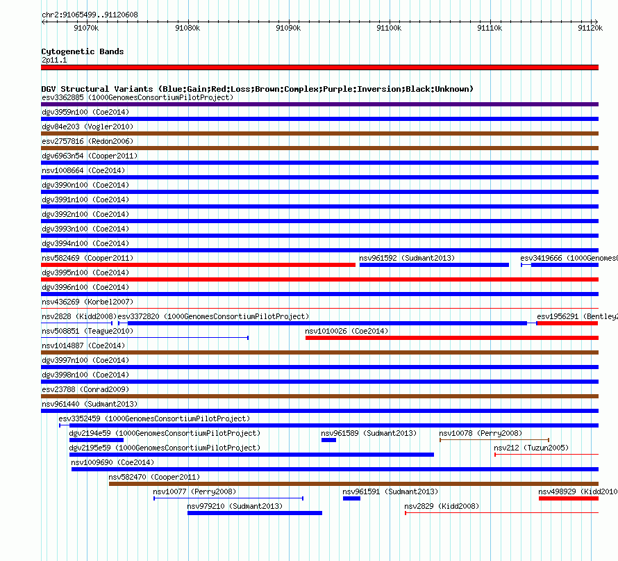Click the 91090k ruler mark
The height and width of the screenshot is (561, 618).
click(x=288, y=28)
